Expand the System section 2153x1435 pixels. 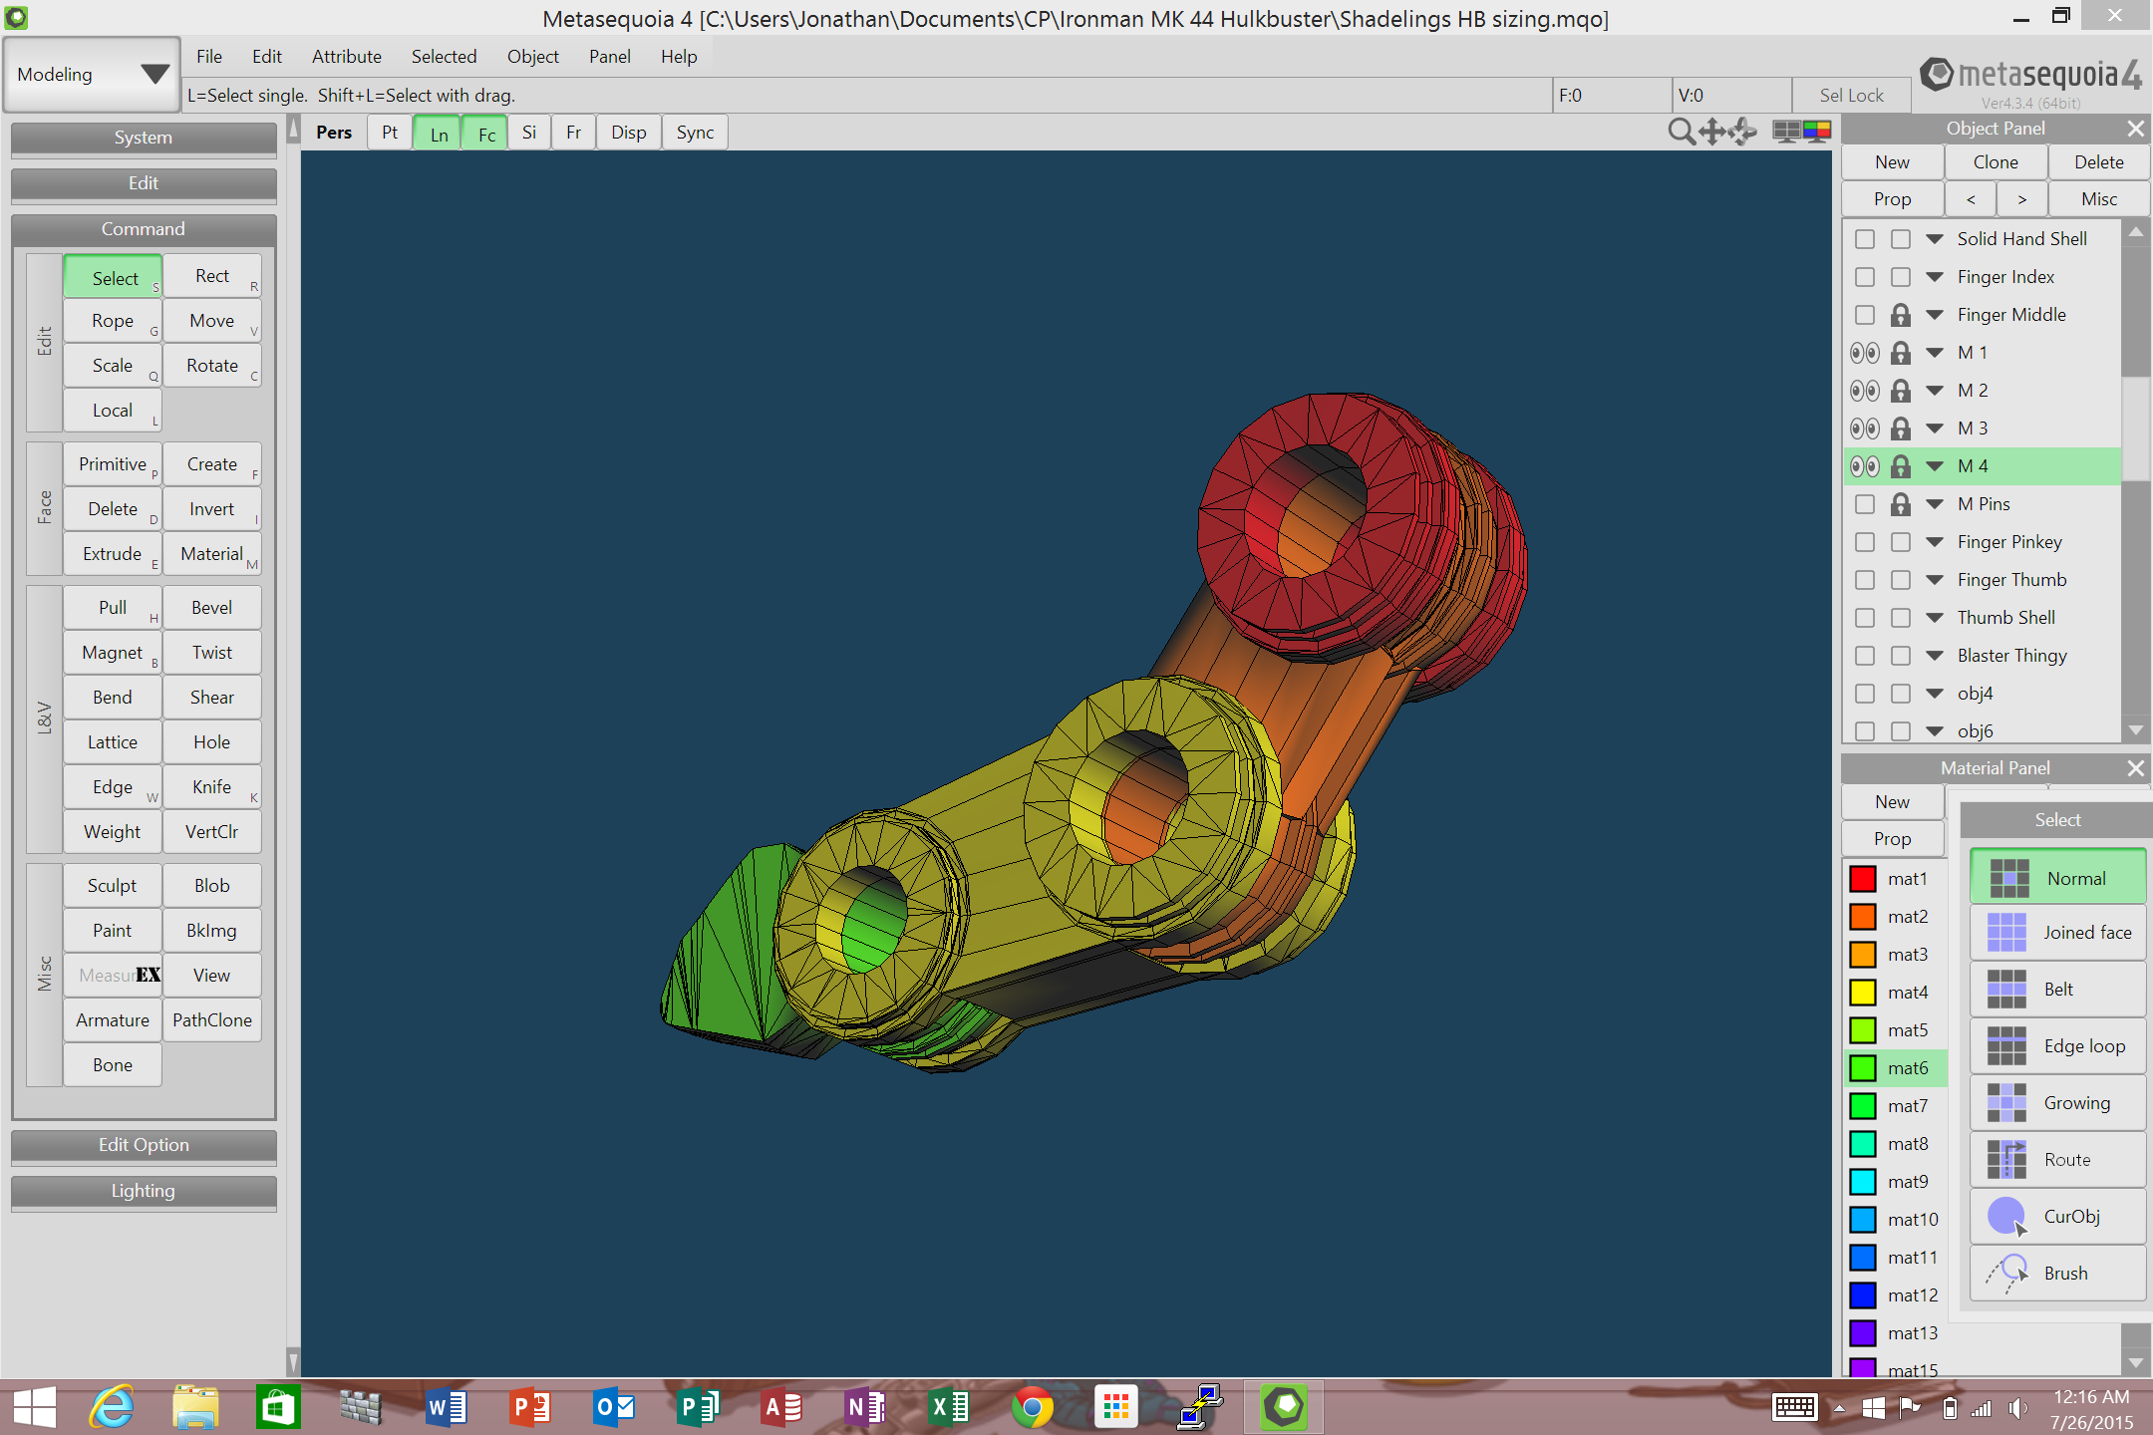[x=144, y=138]
